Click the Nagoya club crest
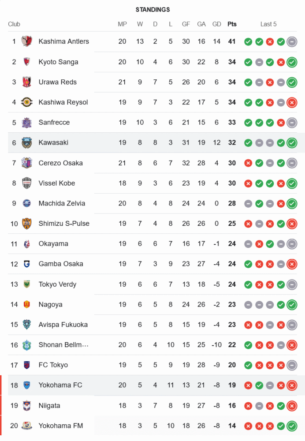Image resolution: width=305 pixels, height=441 pixels. point(27,304)
